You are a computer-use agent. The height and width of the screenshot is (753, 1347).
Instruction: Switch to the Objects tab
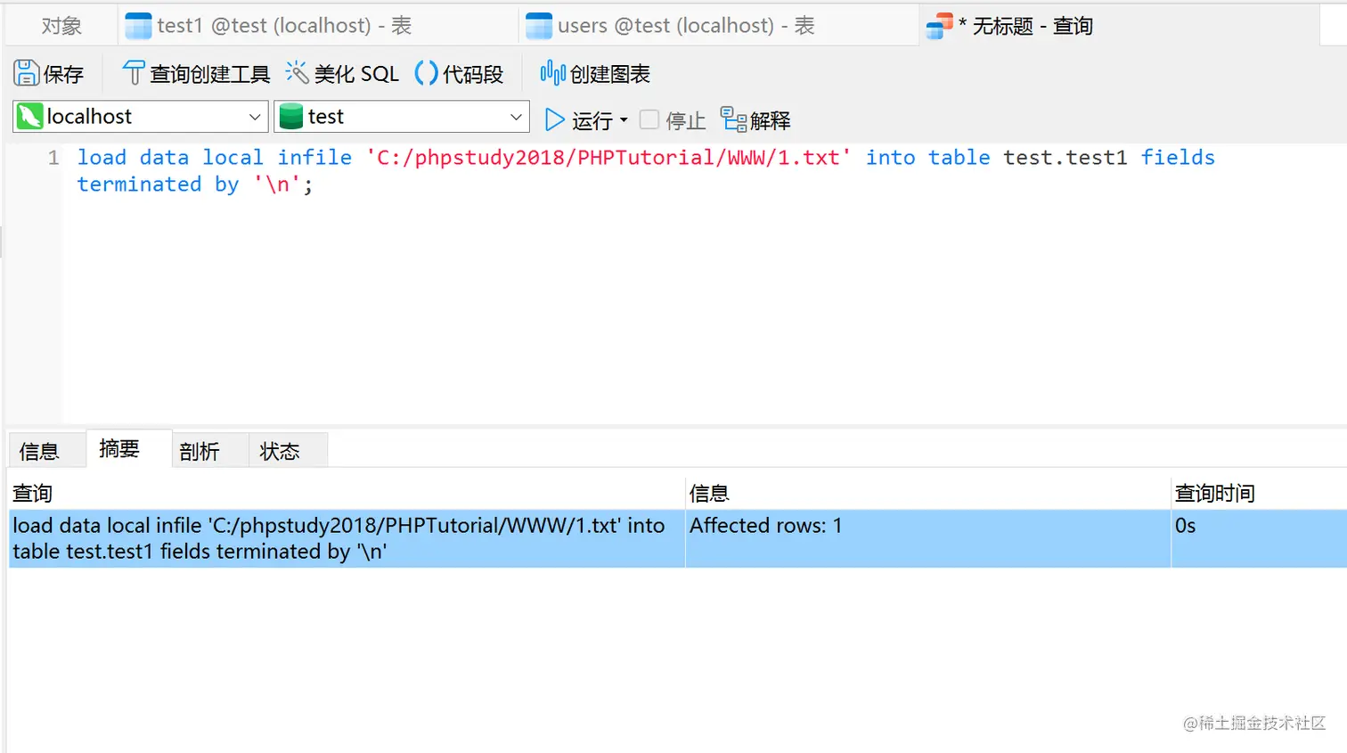coord(61,26)
